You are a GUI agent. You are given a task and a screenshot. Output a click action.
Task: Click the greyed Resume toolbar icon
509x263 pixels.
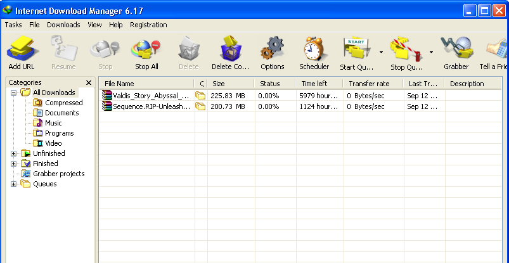click(64, 49)
